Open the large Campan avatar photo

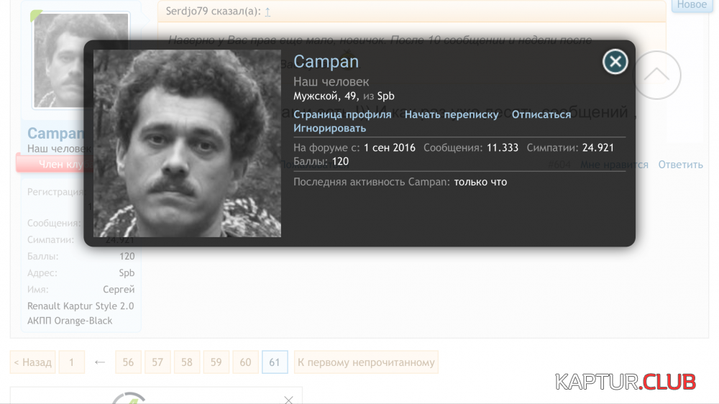pyautogui.click(x=187, y=143)
